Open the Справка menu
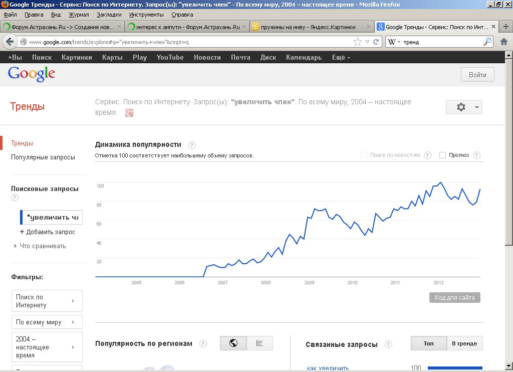Image resolution: width=513 pixels, height=372 pixels. [x=182, y=15]
